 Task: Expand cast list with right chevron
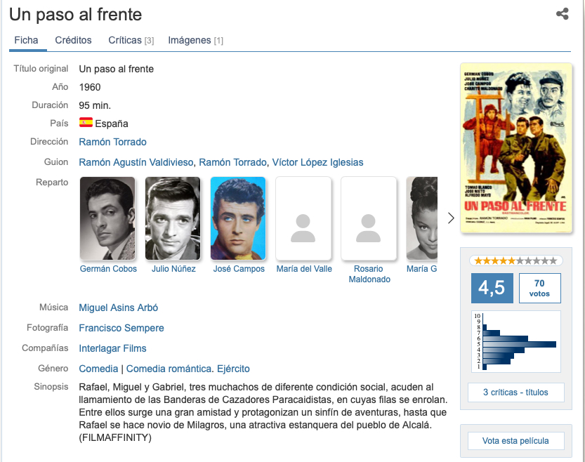451,218
